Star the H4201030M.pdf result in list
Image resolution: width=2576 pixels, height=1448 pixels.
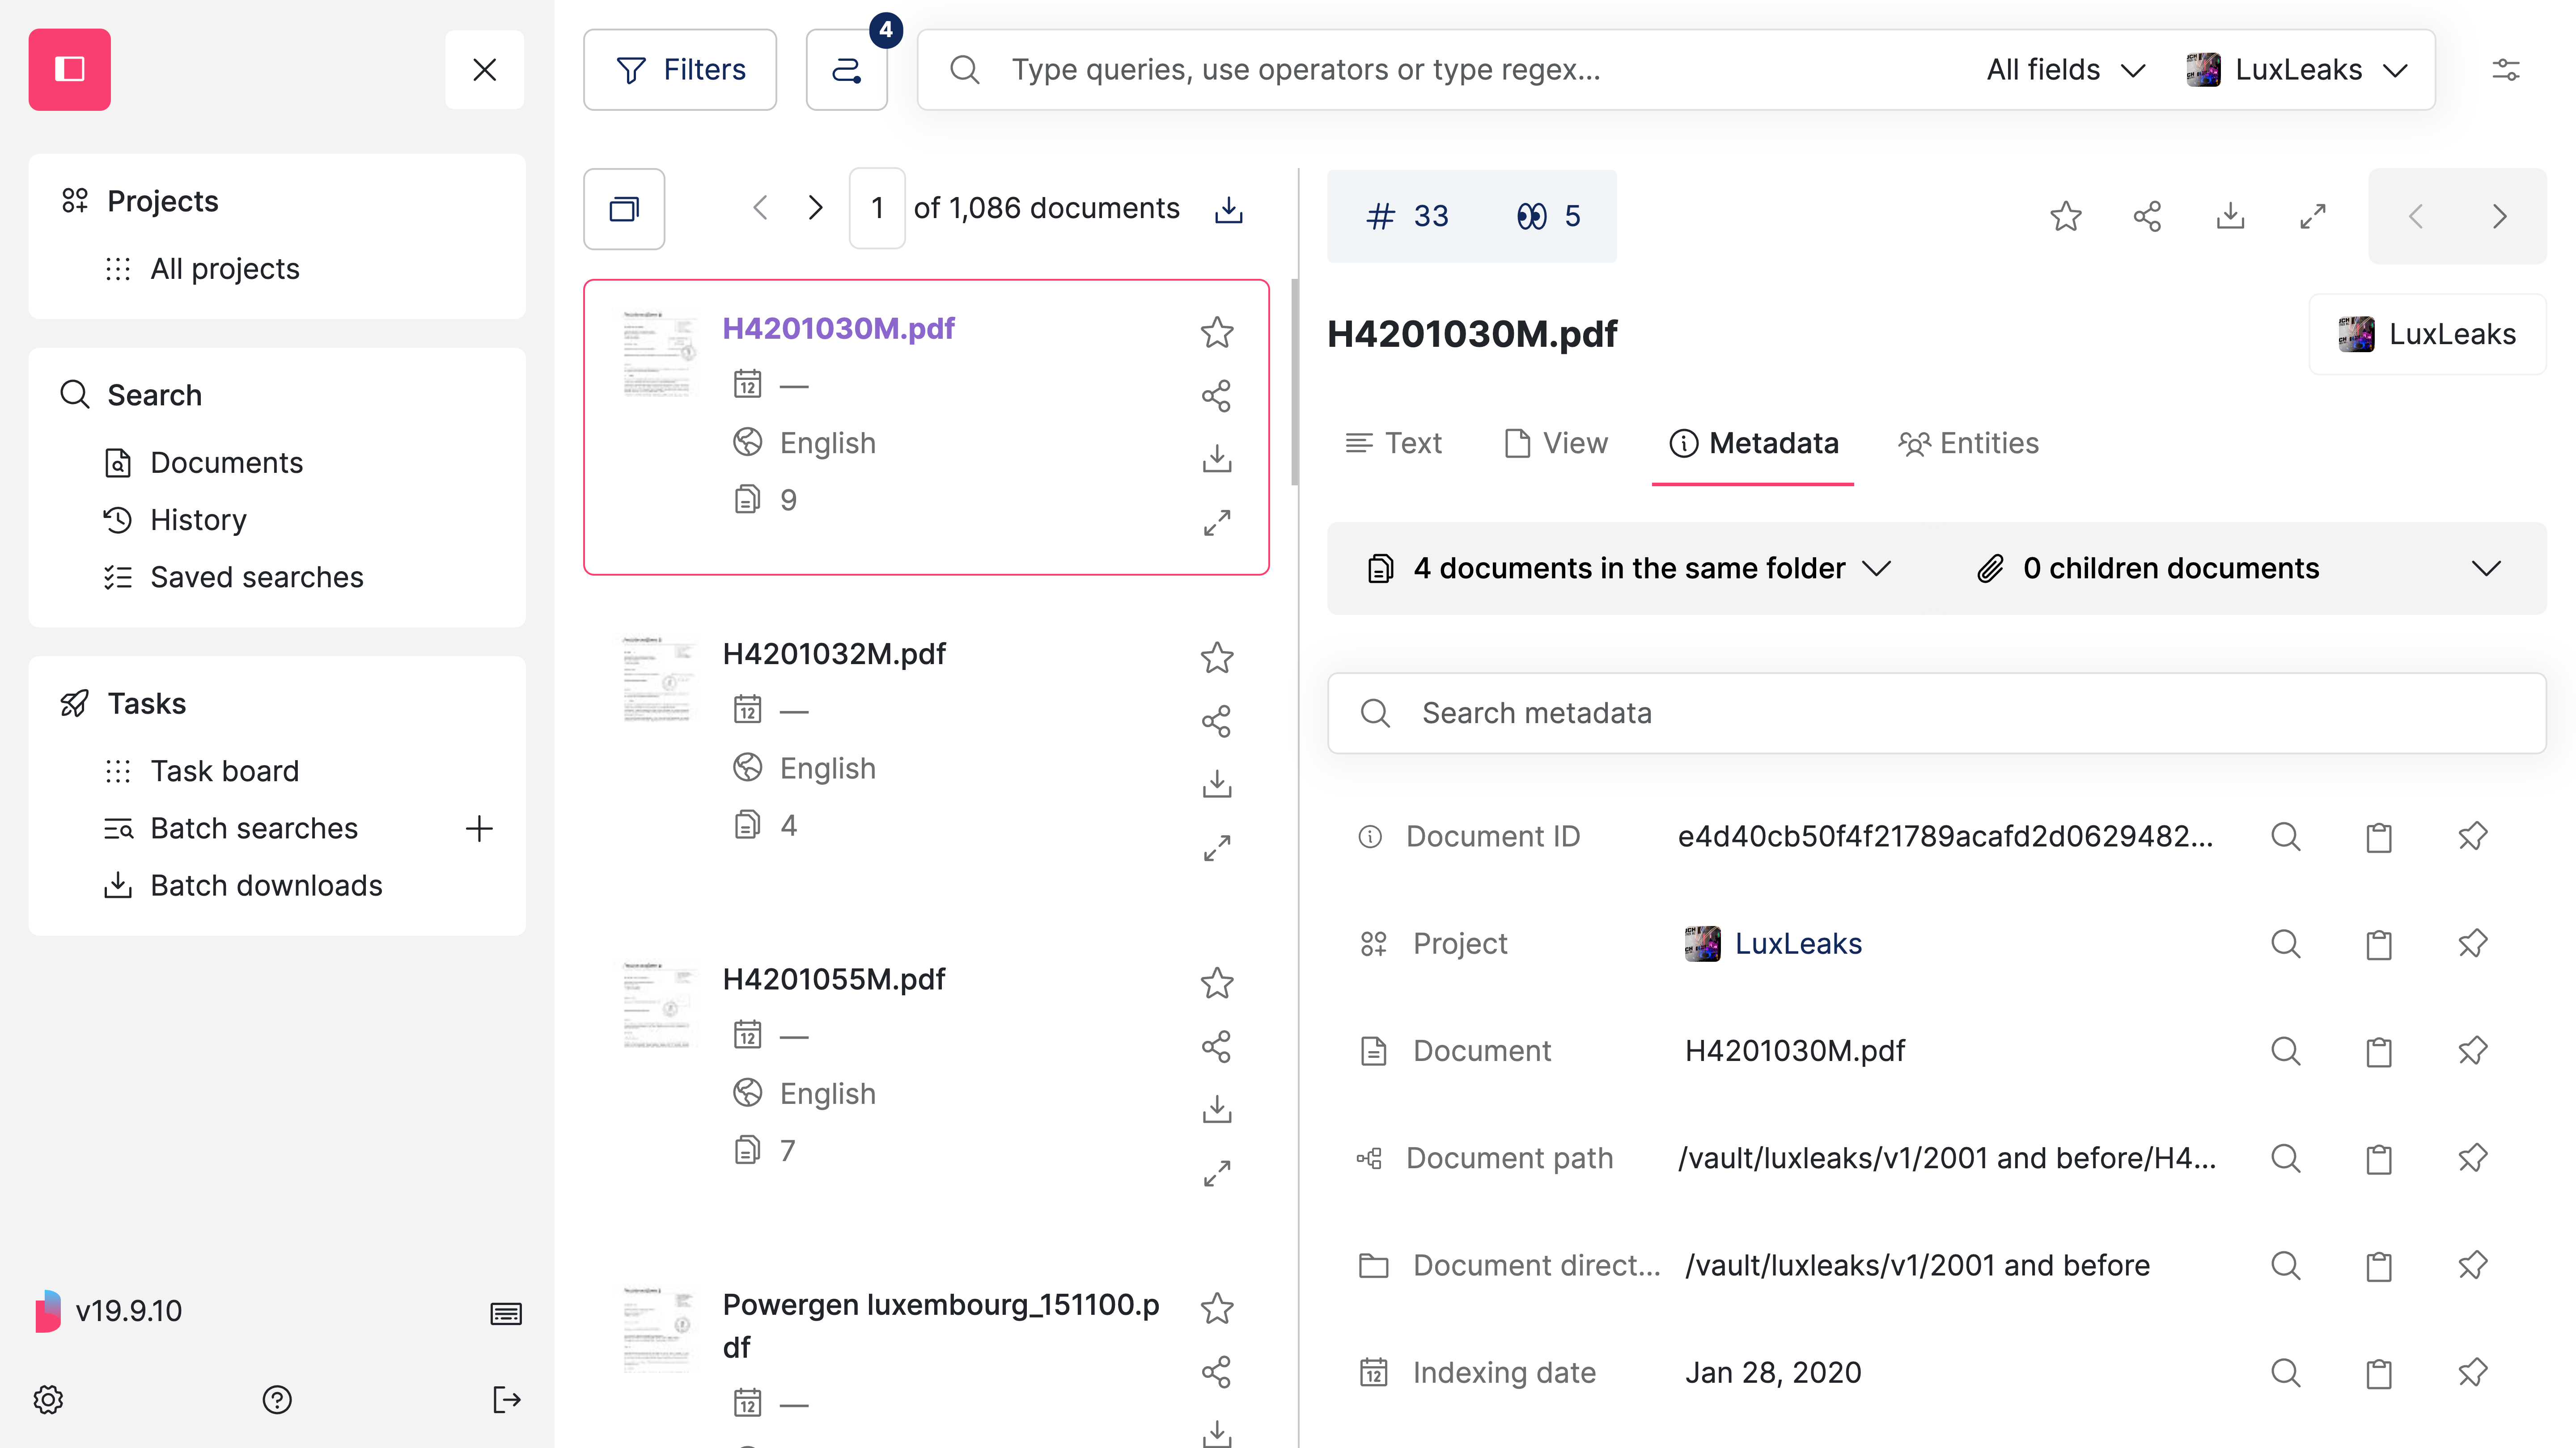[x=1216, y=332]
